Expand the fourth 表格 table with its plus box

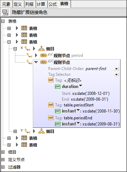(x=9, y=138)
